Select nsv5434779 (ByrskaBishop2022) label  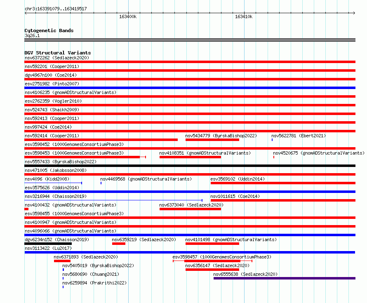[221, 136]
